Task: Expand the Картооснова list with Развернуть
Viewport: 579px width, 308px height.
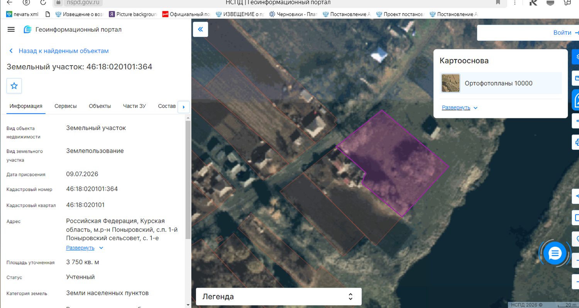Action: (x=460, y=108)
